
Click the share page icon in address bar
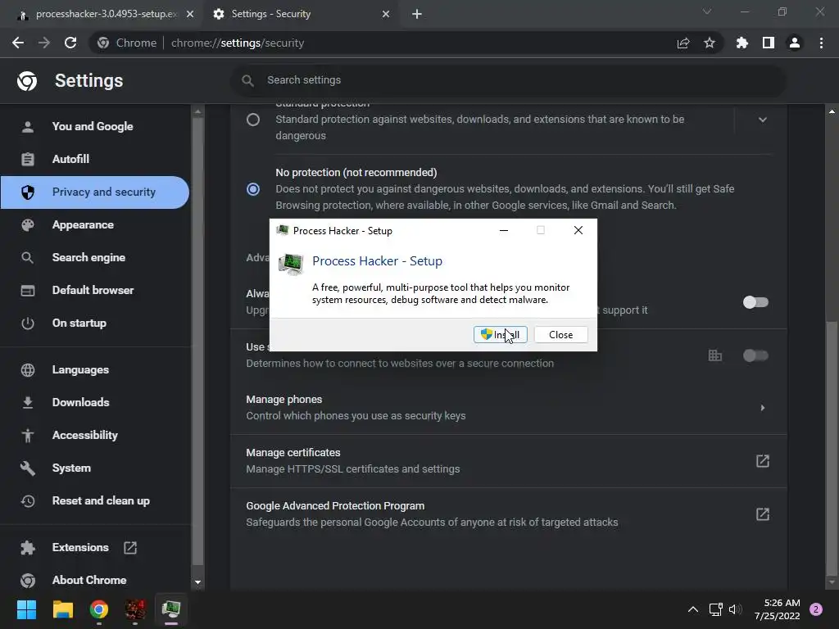683,43
